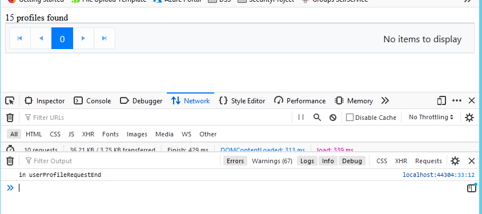Go to last page in pager
The width and height of the screenshot is (482, 214).
pyautogui.click(x=105, y=38)
